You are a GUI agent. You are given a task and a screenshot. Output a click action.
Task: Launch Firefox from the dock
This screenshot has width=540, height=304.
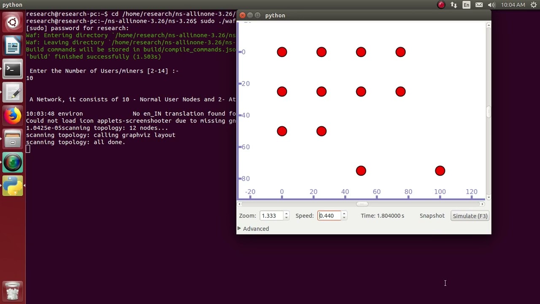click(x=13, y=115)
